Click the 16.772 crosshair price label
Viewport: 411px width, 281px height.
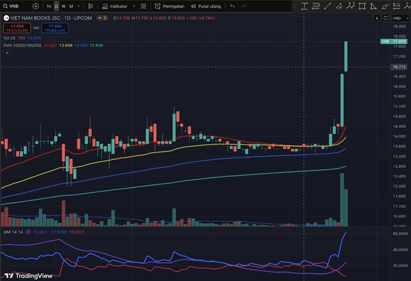[399, 67]
